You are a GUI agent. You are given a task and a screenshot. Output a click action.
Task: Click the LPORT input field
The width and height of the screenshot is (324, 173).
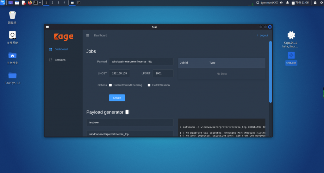coord(163,73)
